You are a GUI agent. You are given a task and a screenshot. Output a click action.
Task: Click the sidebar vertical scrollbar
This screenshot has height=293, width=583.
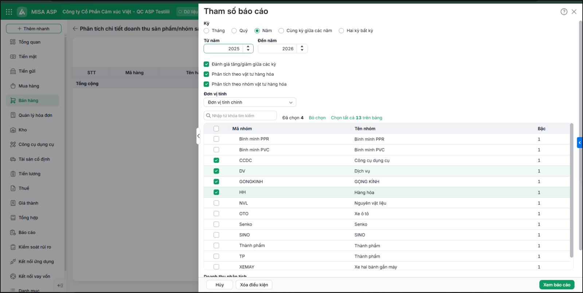click(x=65, y=153)
